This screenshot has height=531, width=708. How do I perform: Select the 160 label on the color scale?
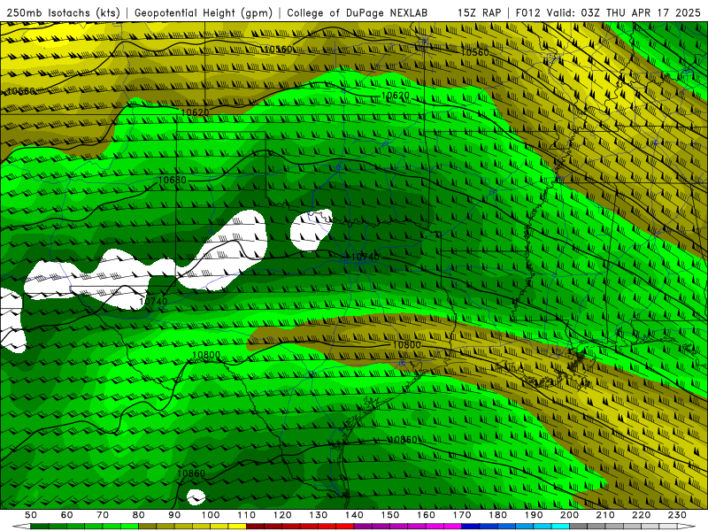[427, 515]
